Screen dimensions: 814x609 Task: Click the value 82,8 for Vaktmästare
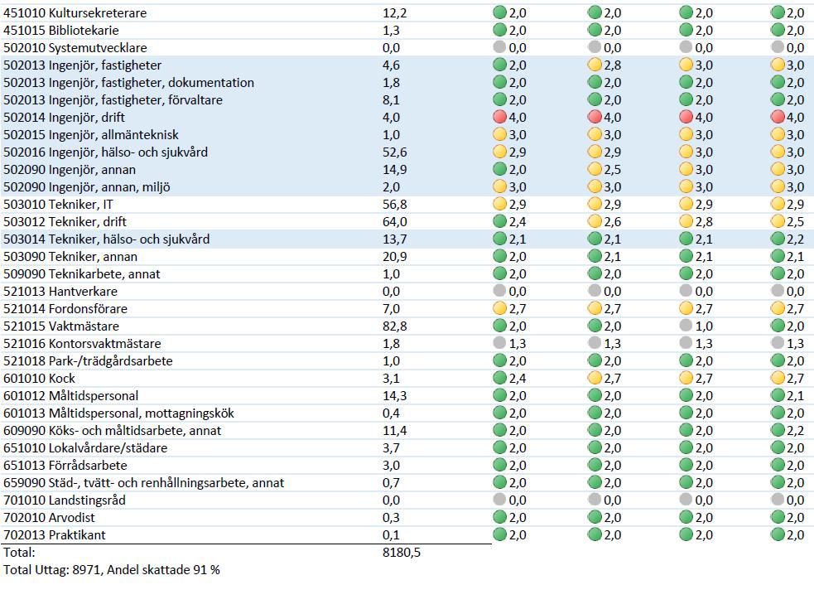point(394,326)
